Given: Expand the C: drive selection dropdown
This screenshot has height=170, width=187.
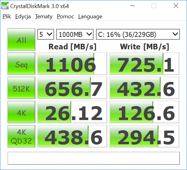Looking at the screenshot, I should pyautogui.click(x=138, y=34).
